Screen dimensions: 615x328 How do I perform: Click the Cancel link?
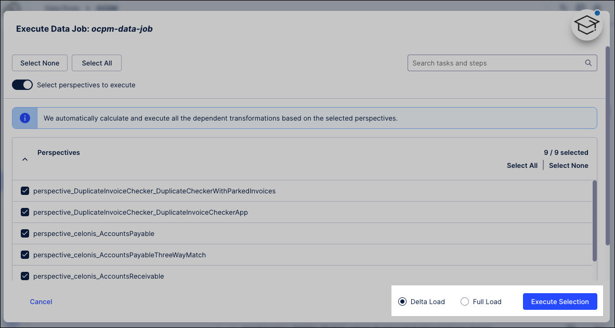(41, 301)
